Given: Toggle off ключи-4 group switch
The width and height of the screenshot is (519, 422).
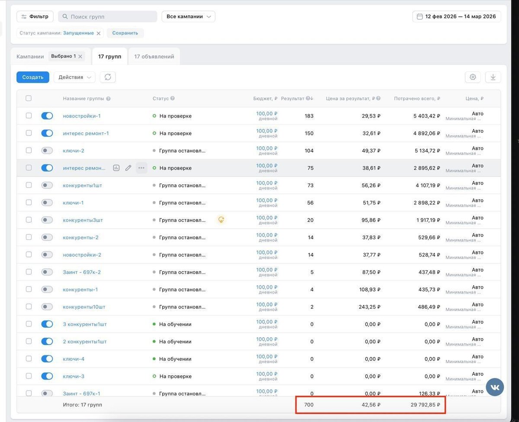Looking at the screenshot, I should 47,359.
